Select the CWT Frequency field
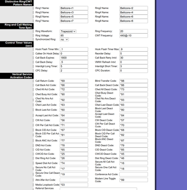The image size is (187, 190). tap(134, 36)
